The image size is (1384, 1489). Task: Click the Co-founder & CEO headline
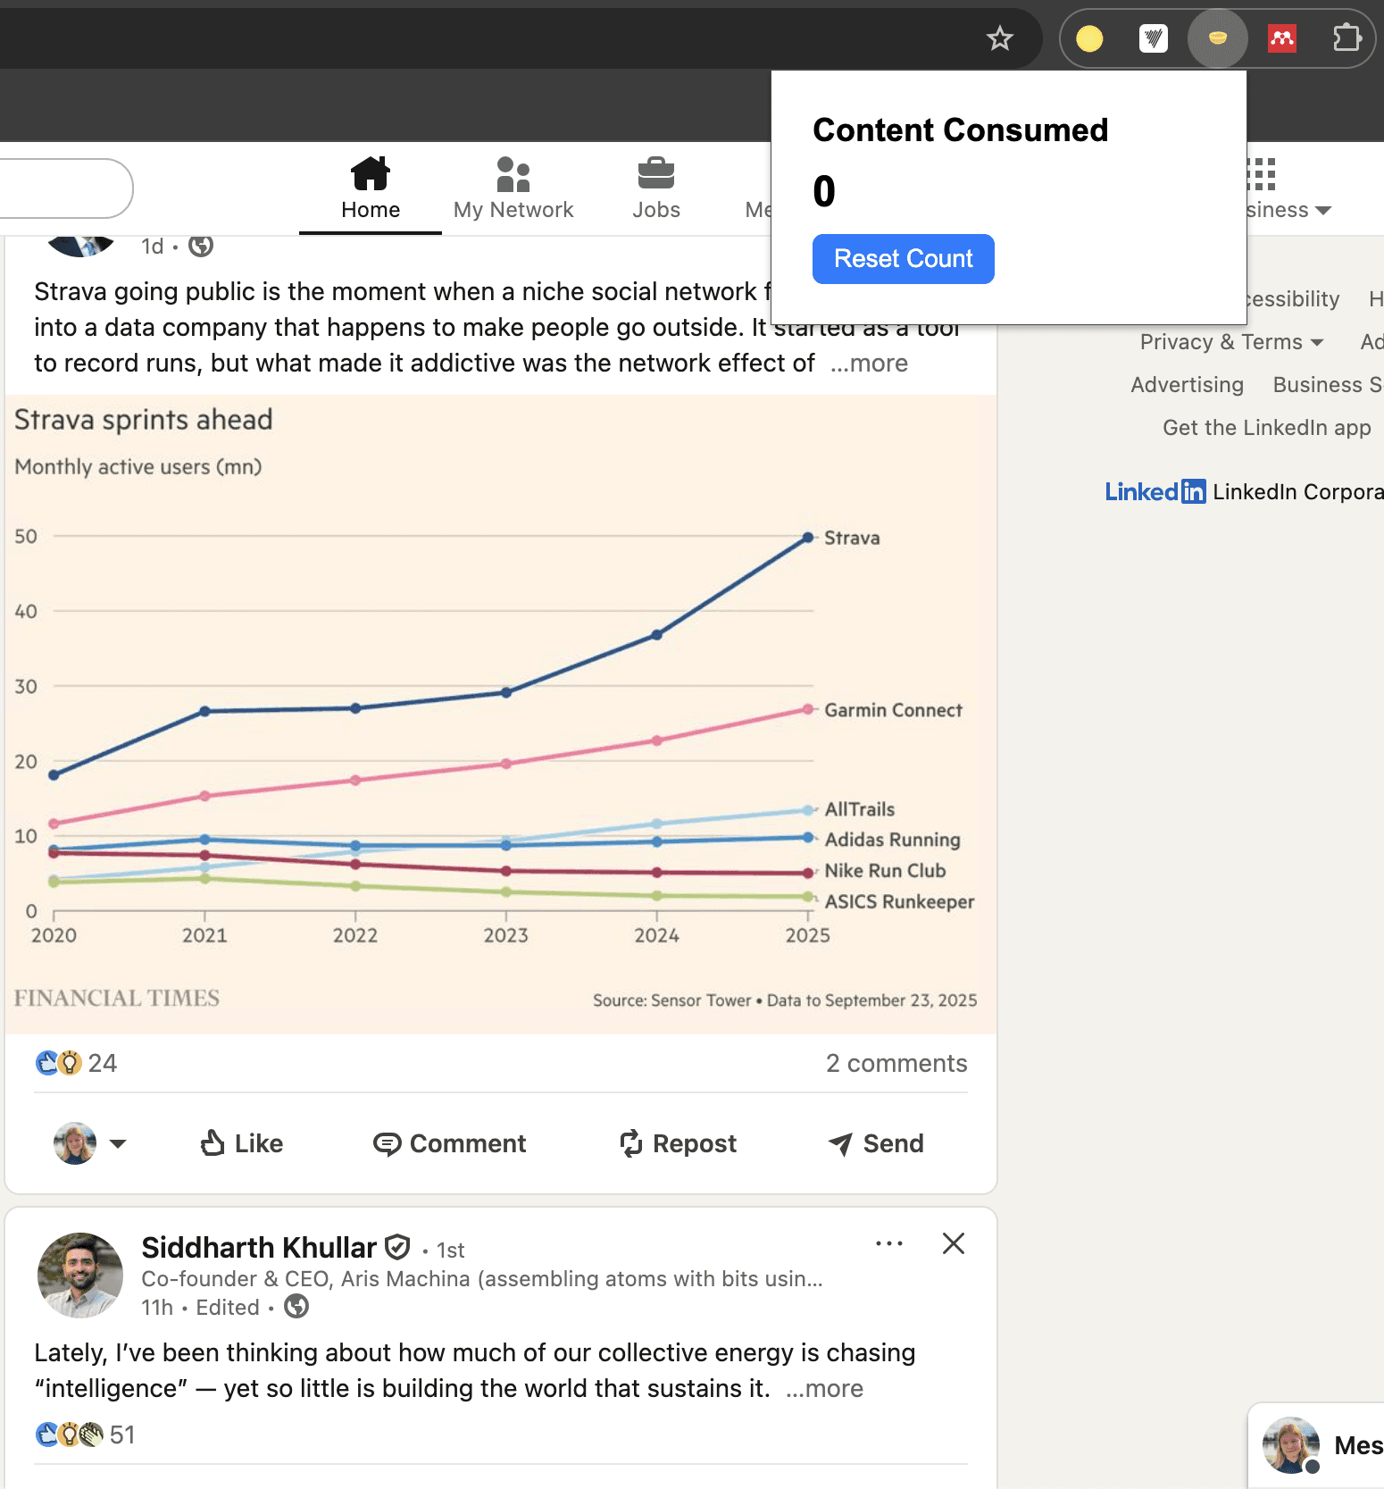point(482,1279)
